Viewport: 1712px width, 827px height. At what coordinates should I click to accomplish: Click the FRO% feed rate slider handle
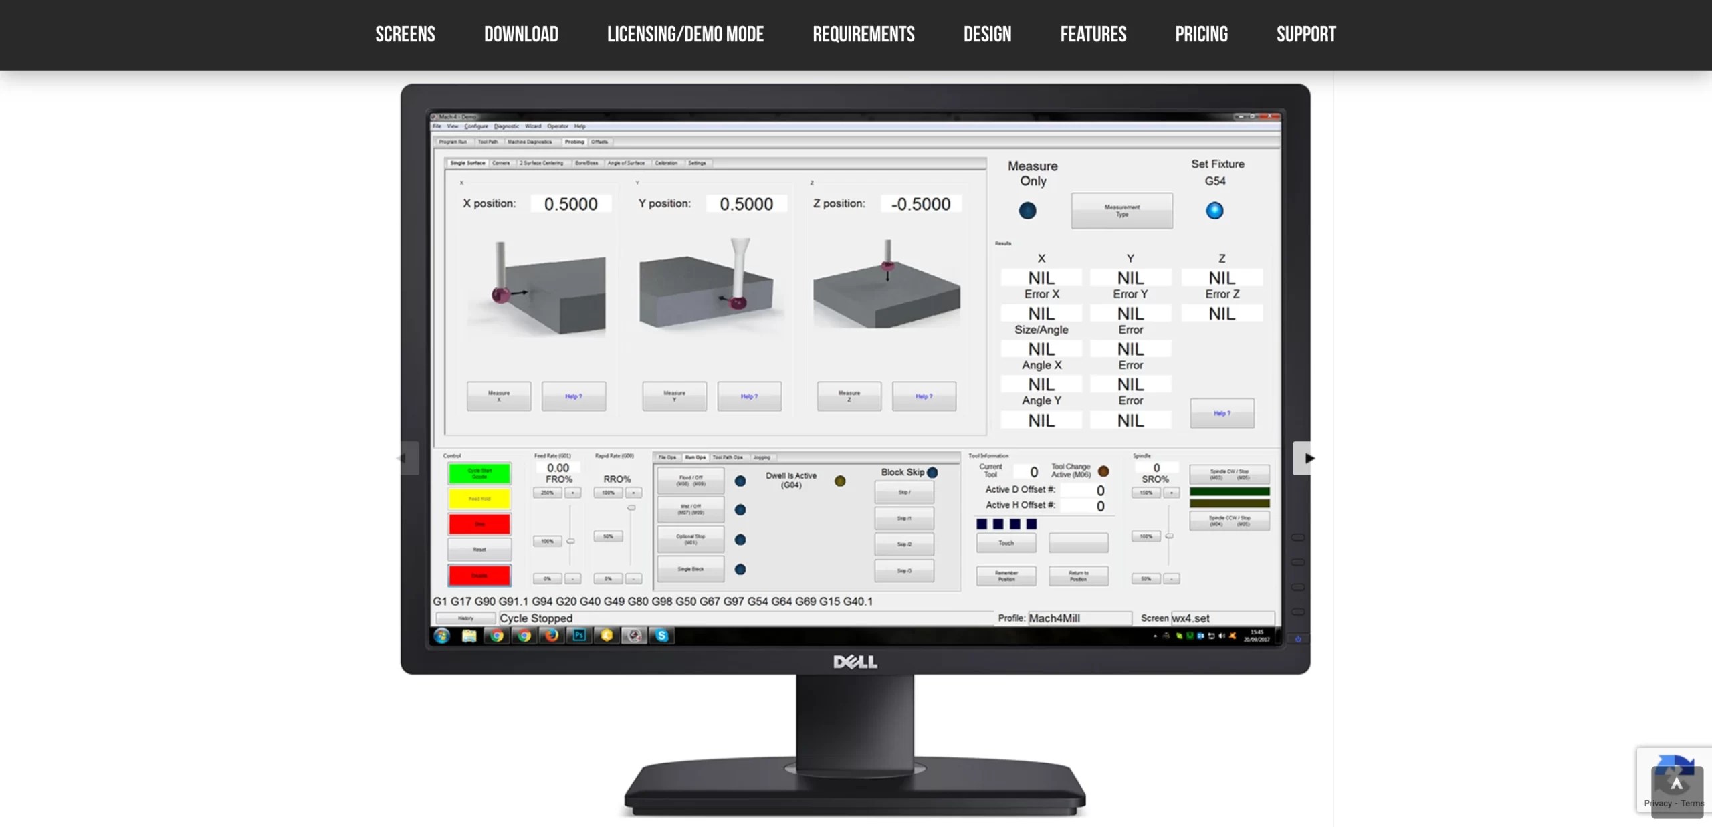[x=572, y=541]
